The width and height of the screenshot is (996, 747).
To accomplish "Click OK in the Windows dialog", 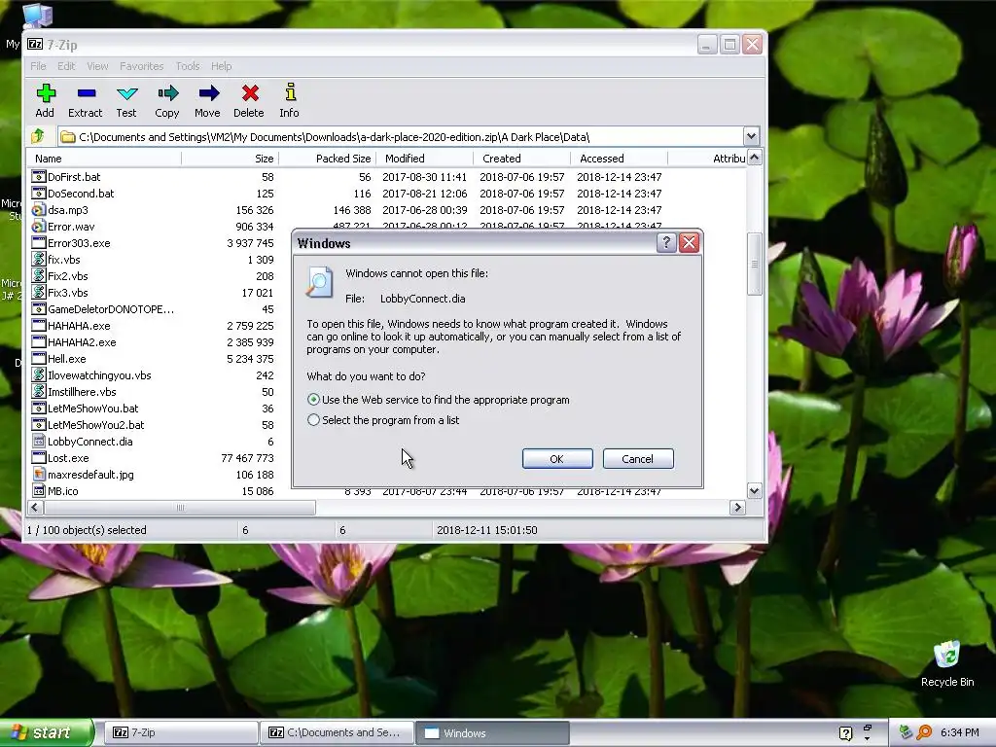I will (557, 459).
